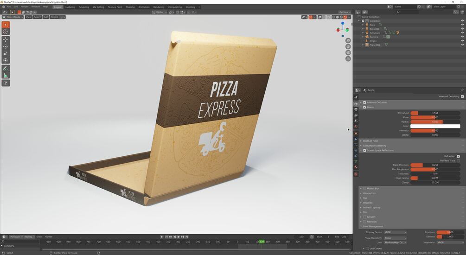Open the File menu

point(9,7)
